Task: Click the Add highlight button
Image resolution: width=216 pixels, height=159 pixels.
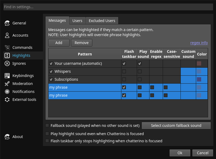Action: (x=59, y=43)
